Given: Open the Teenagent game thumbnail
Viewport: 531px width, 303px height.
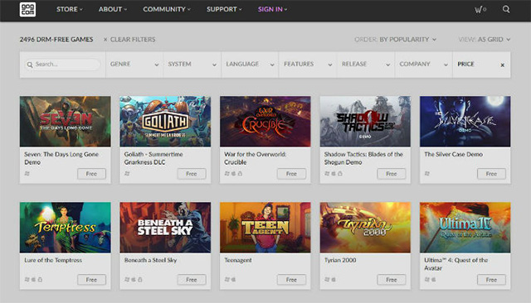Looking at the screenshot, I should pyautogui.click(x=265, y=228).
